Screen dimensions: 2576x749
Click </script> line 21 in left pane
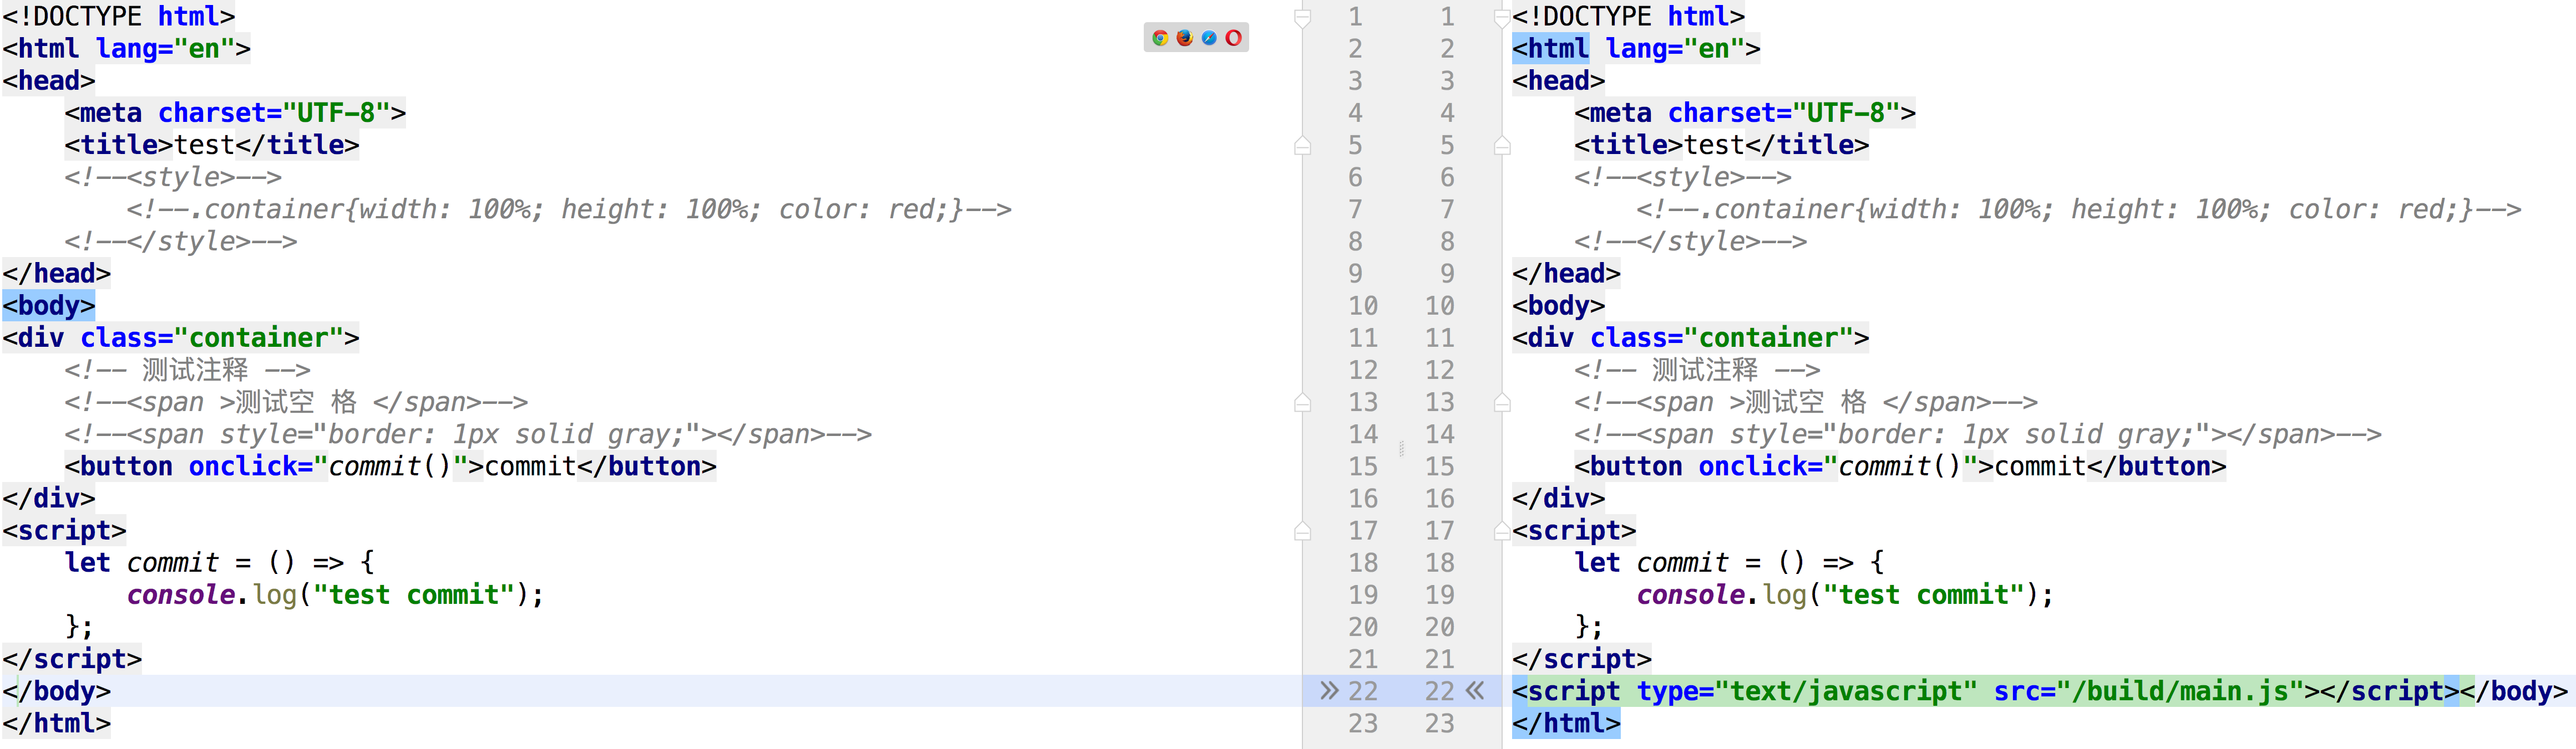click(x=72, y=659)
